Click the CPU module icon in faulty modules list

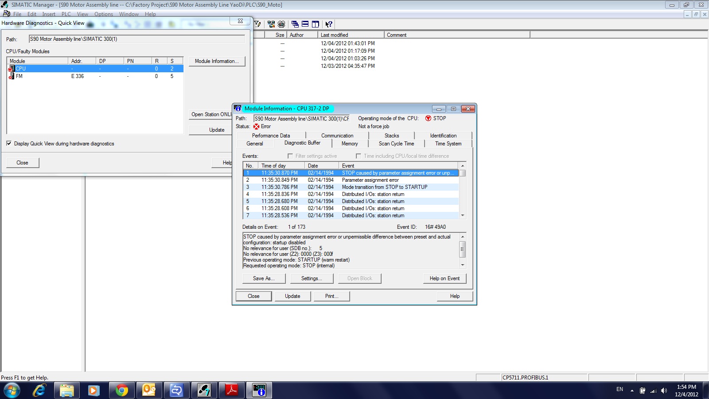click(x=12, y=69)
